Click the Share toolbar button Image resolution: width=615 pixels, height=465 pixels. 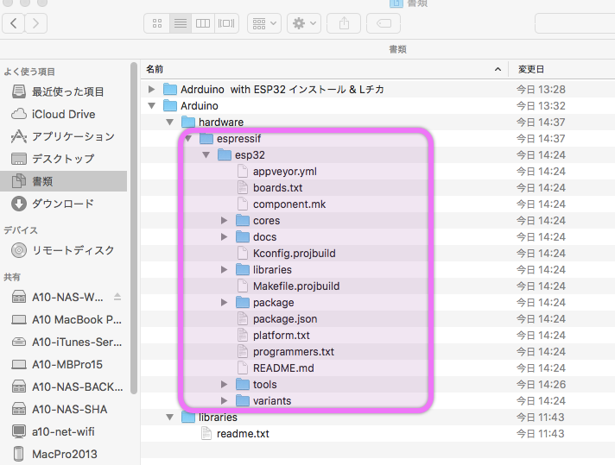(342, 23)
